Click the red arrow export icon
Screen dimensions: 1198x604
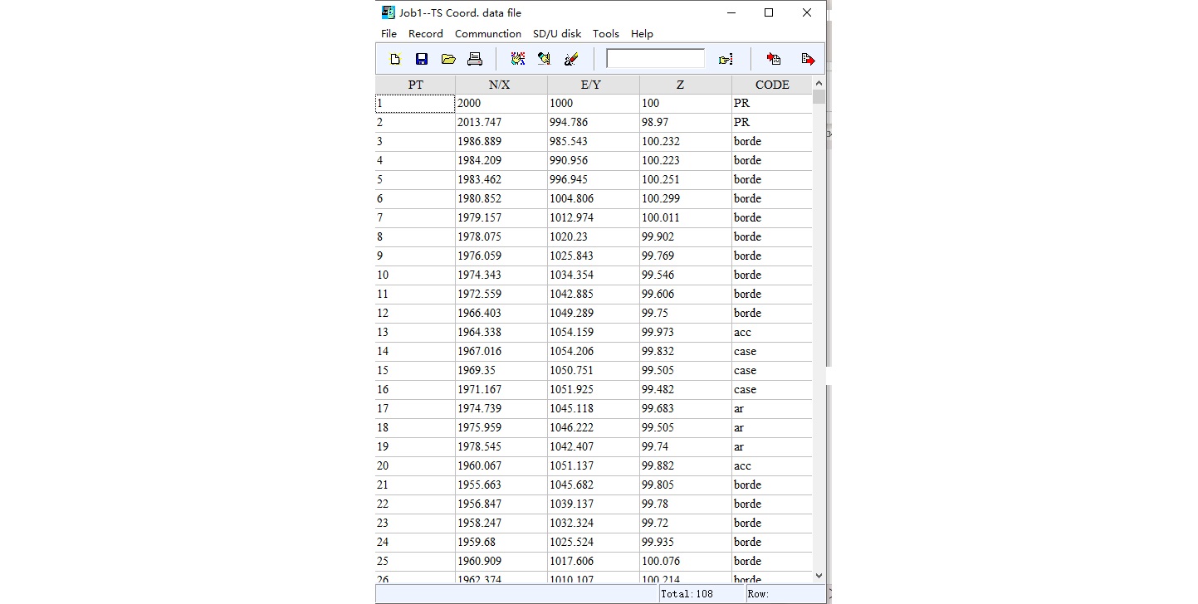[808, 59]
